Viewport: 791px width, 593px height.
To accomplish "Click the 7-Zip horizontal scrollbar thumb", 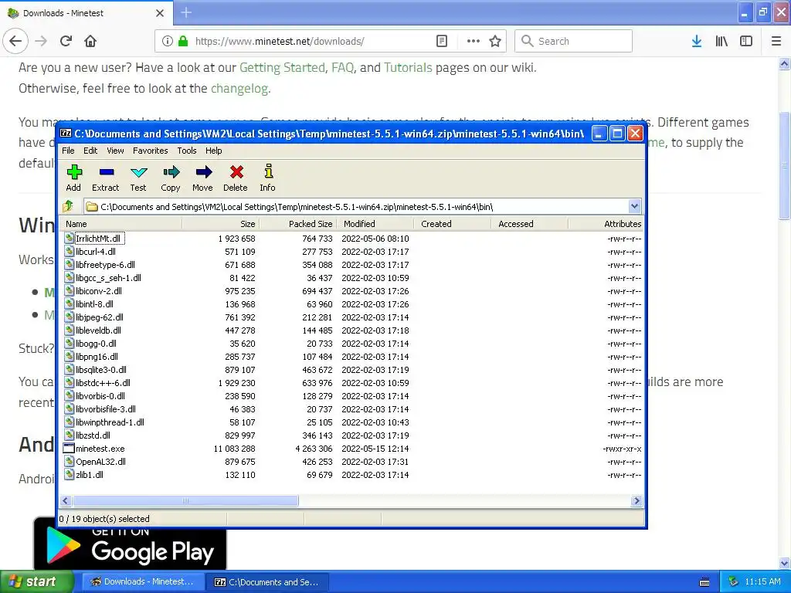I will point(185,500).
